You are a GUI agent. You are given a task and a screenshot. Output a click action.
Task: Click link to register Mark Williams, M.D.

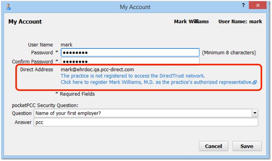tap(157, 82)
